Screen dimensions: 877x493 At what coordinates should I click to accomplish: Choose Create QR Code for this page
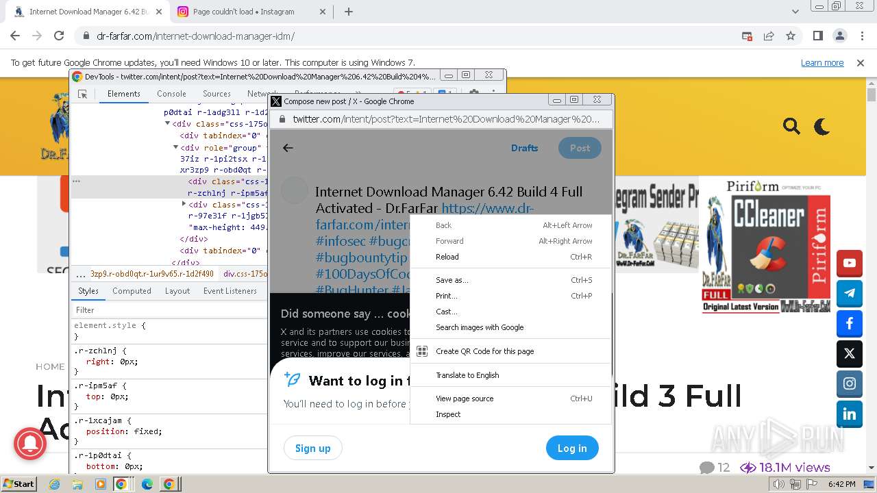tap(510, 351)
